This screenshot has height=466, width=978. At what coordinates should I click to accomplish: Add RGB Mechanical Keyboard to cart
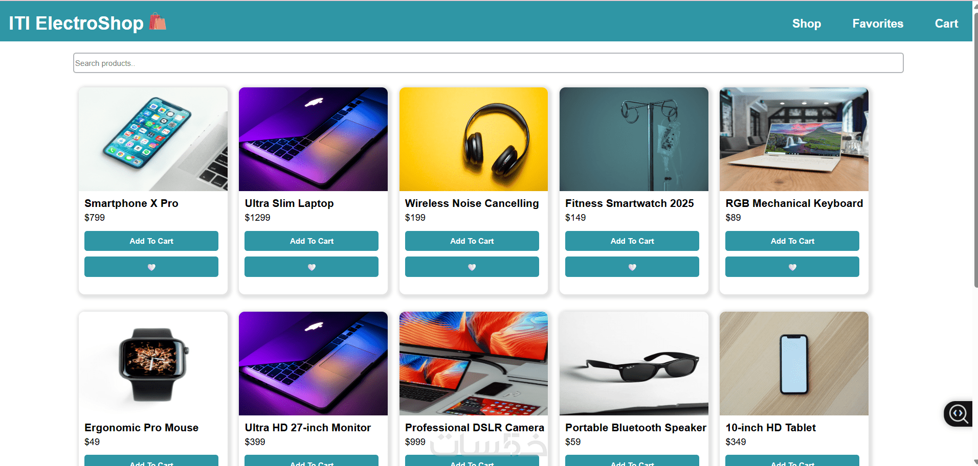[792, 241]
